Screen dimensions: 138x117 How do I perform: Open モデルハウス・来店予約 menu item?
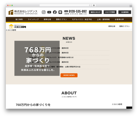click(x=82, y=19)
